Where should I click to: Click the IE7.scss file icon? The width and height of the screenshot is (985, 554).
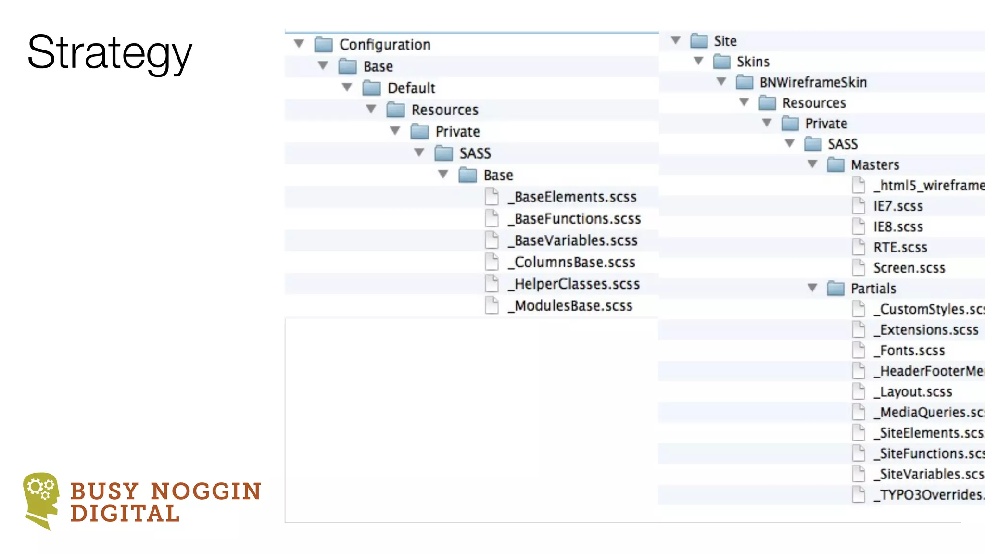click(x=859, y=206)
